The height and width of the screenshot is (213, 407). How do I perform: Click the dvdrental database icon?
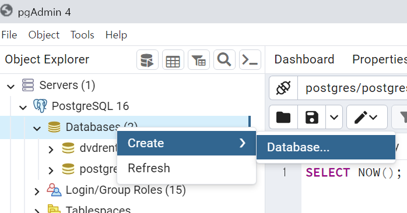tap(68, 148)
